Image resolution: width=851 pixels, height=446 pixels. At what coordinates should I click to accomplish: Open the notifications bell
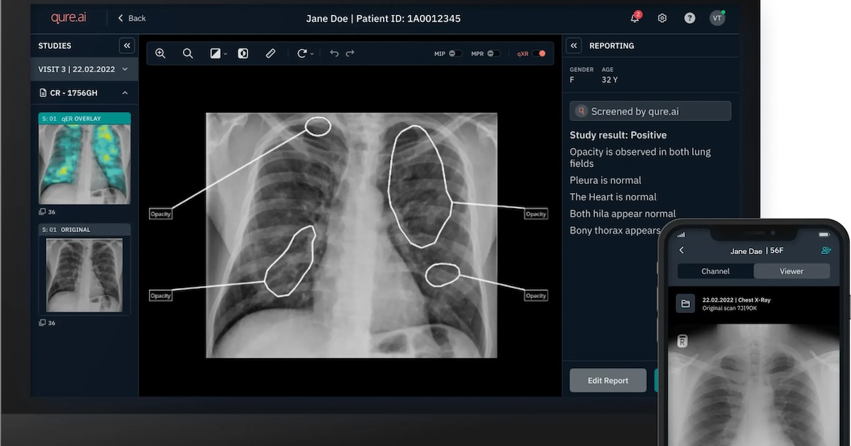[x=635, y=18]
